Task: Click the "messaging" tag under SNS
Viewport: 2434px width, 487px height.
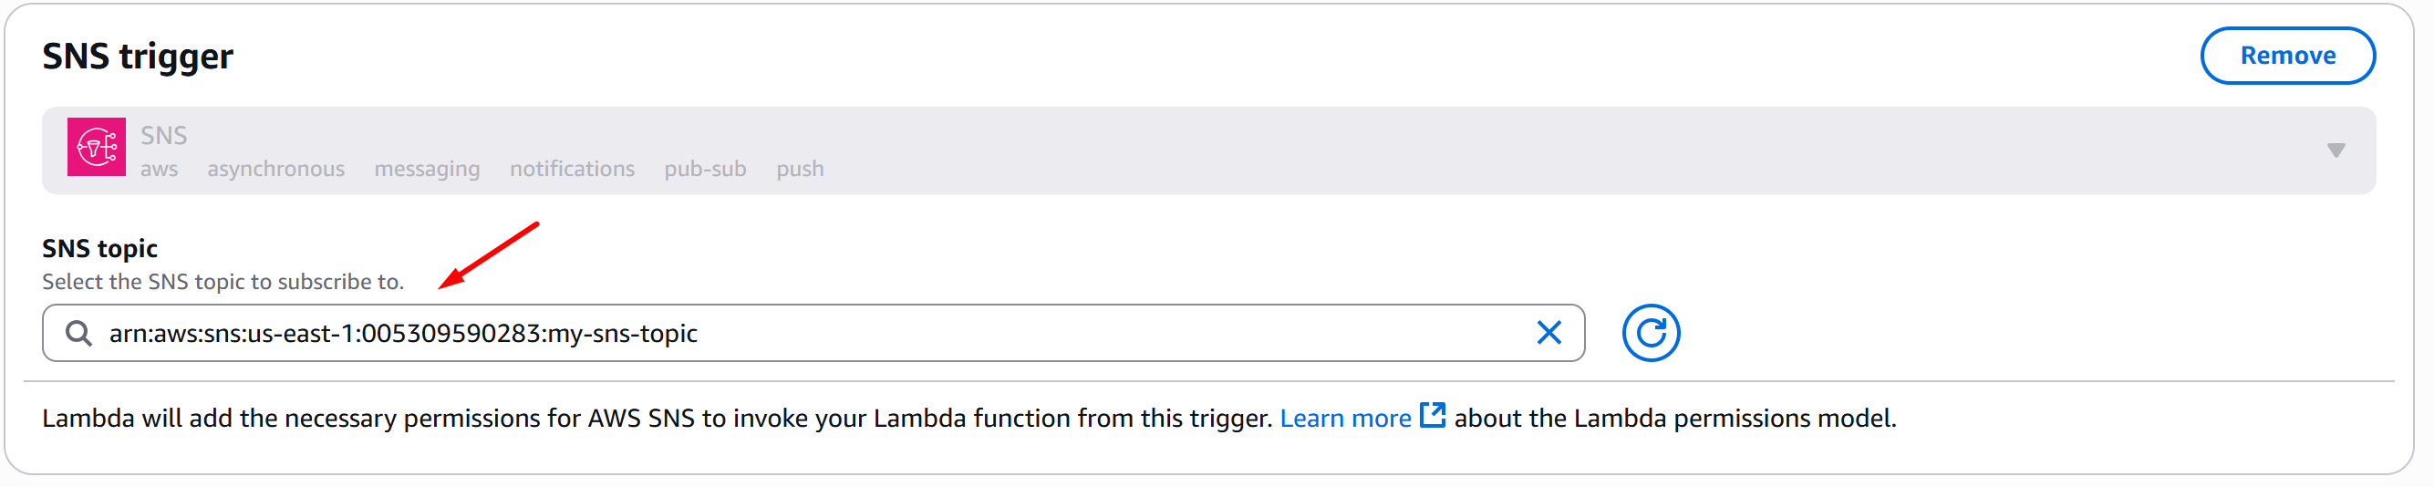Action: point(427,170)
